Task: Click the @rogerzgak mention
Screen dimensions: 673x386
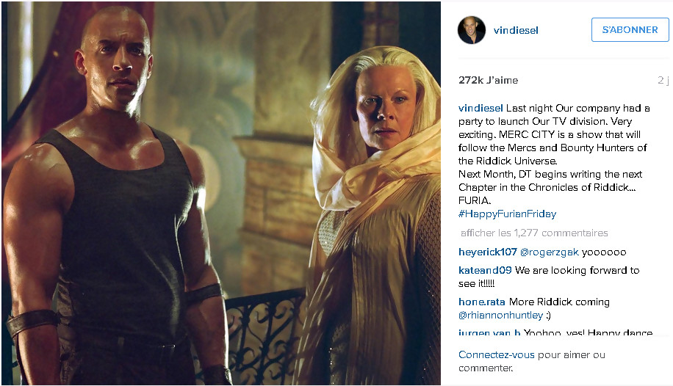Action: point(550,252)
